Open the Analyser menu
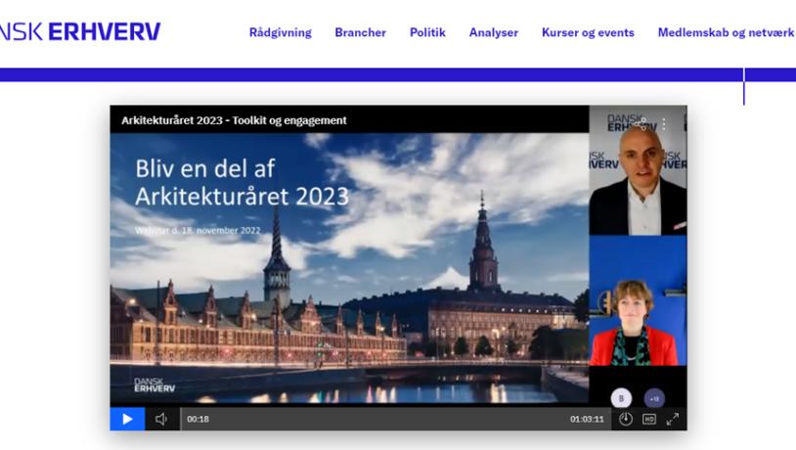The height and width of the screenshot is (450, 796). pyautogui.click(x=494, y=32)
